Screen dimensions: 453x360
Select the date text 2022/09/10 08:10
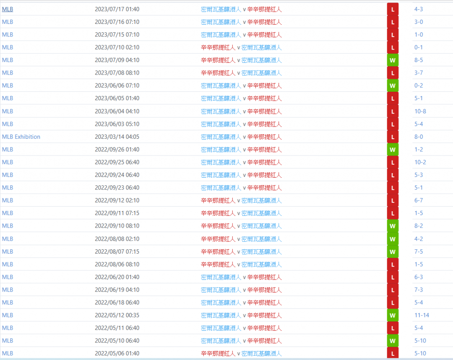point(117,226)
